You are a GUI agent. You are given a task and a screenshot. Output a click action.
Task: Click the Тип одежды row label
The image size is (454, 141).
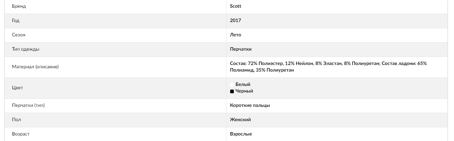point(25,49)
